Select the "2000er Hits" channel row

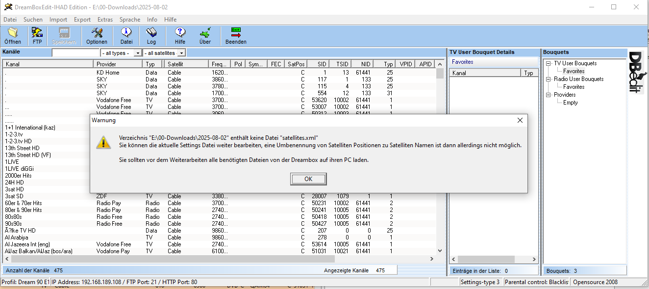pyautogui.click(x=220, y=176)
